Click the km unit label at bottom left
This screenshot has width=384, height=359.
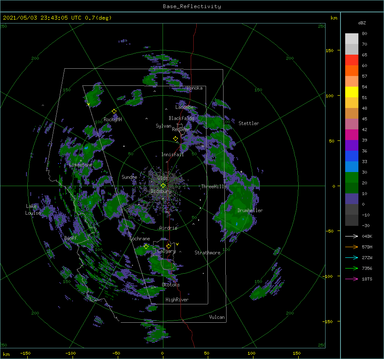(x=6, y=354)
